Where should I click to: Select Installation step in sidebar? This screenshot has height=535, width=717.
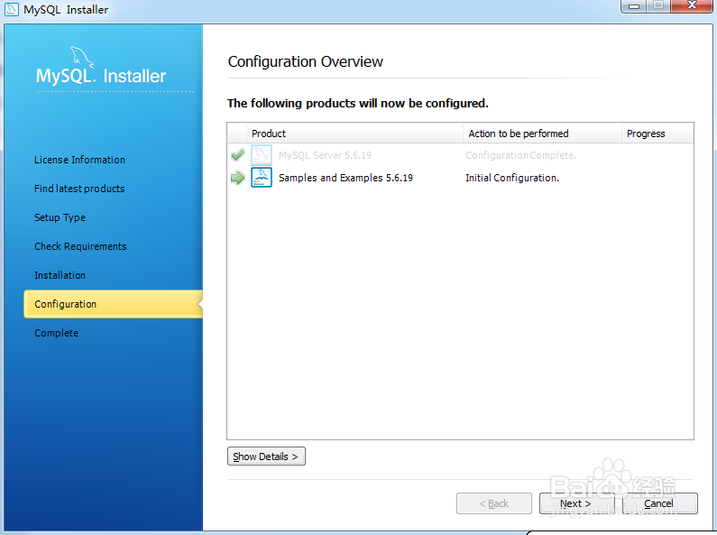click(x=60, y=275)
